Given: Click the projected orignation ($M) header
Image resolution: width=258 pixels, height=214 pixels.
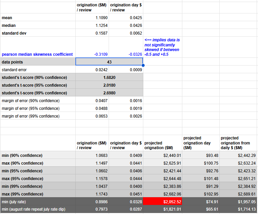Looking at the screenshot, I should [159, 145].
